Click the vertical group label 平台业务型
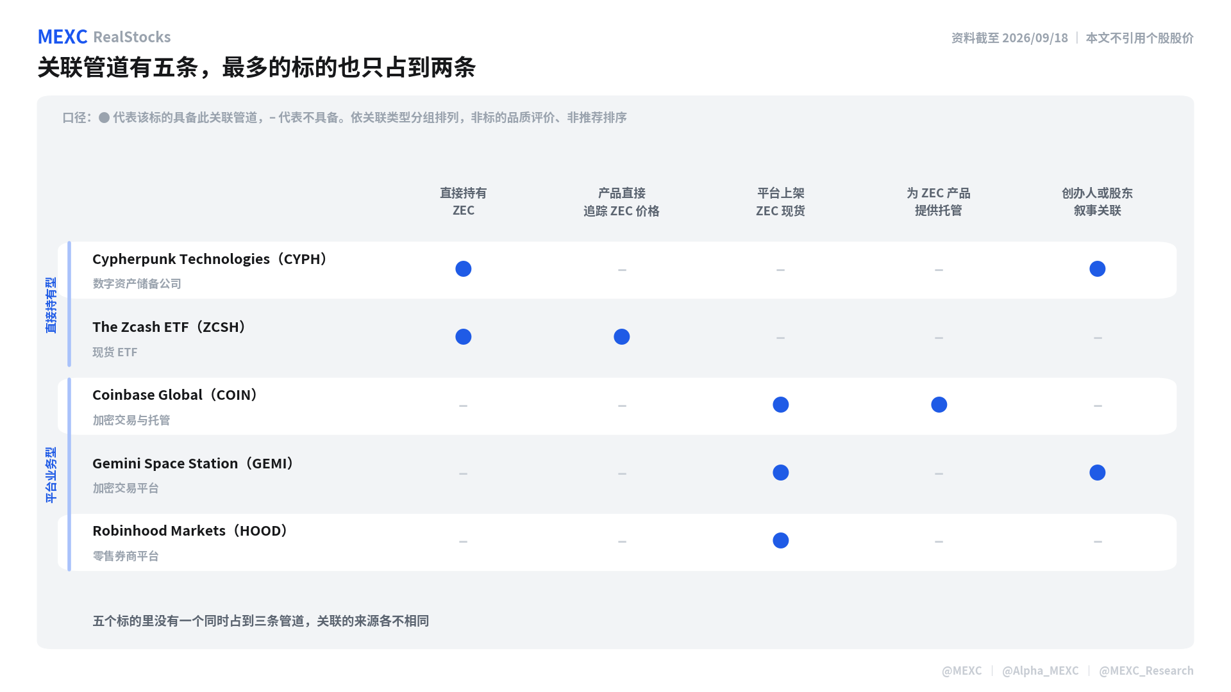This screenshot has height=692, width=1231. 51,475
